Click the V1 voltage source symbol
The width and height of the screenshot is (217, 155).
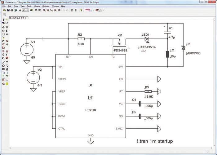27,50
